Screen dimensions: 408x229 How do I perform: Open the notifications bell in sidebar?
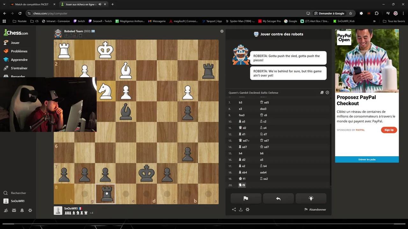pyautogui.click(x=22, y=210)
